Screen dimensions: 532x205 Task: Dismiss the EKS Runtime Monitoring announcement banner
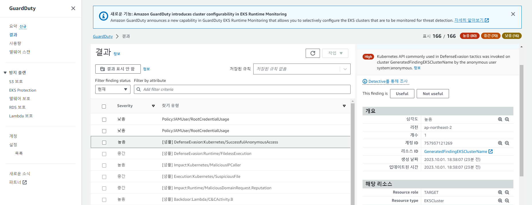coord(513,14)
